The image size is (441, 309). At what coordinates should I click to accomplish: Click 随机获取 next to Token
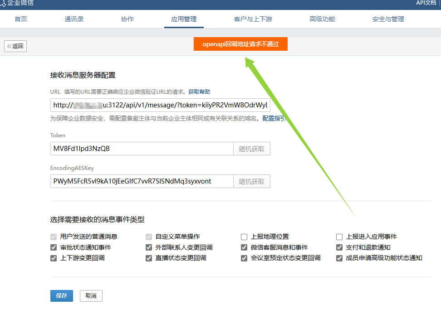point(252,149)
